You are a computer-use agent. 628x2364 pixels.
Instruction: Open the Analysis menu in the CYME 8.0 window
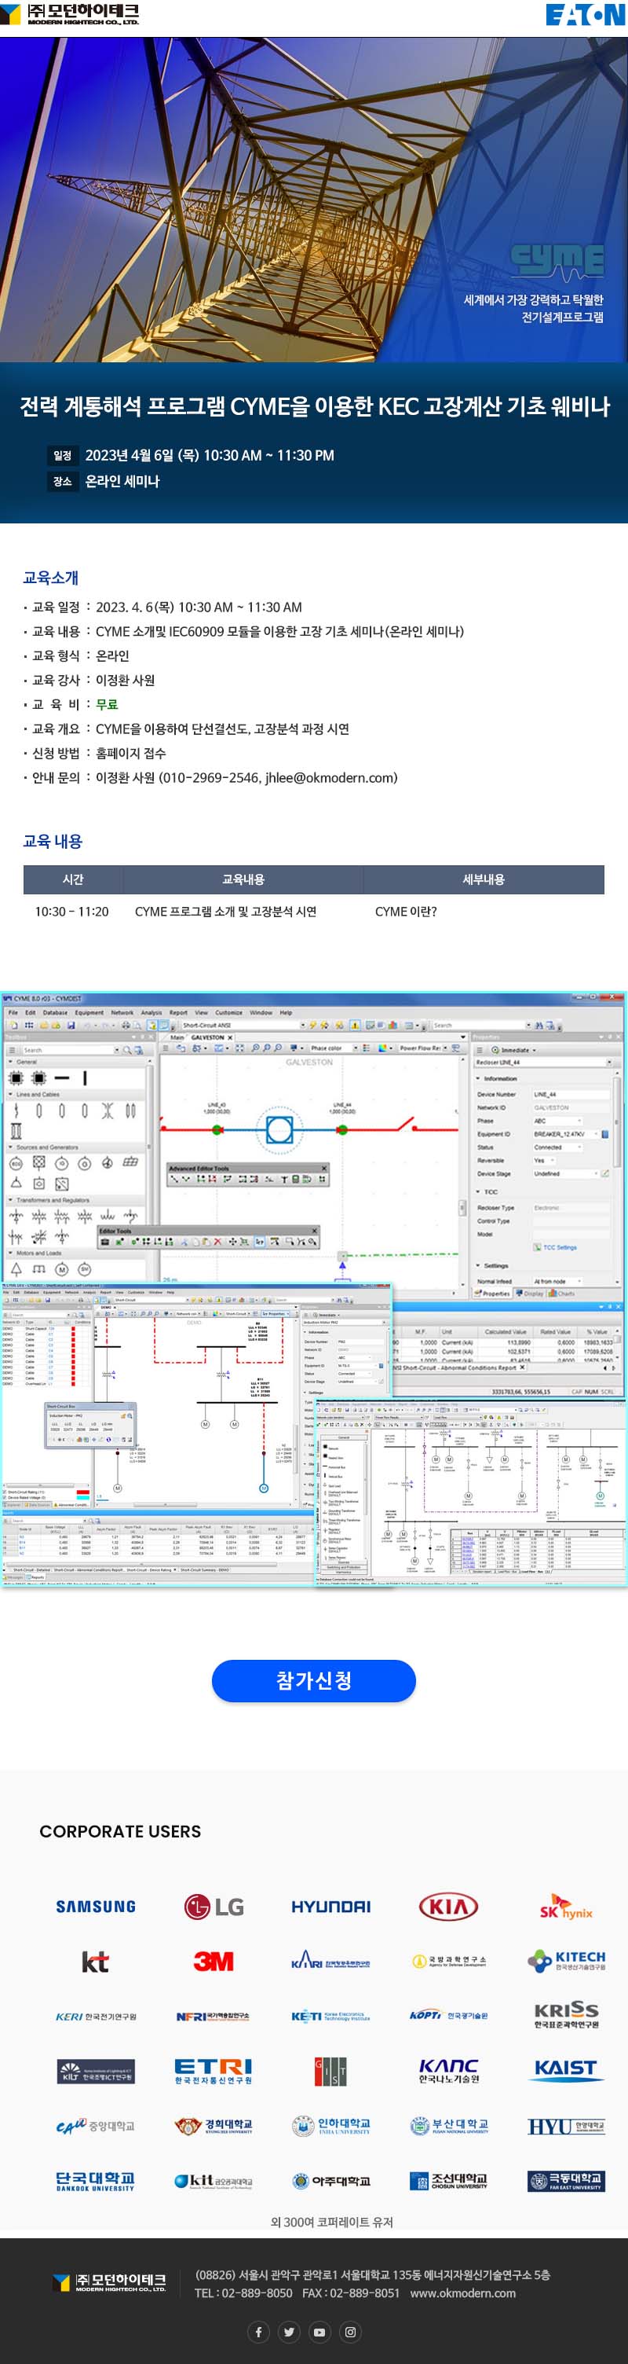point(152,1013)
